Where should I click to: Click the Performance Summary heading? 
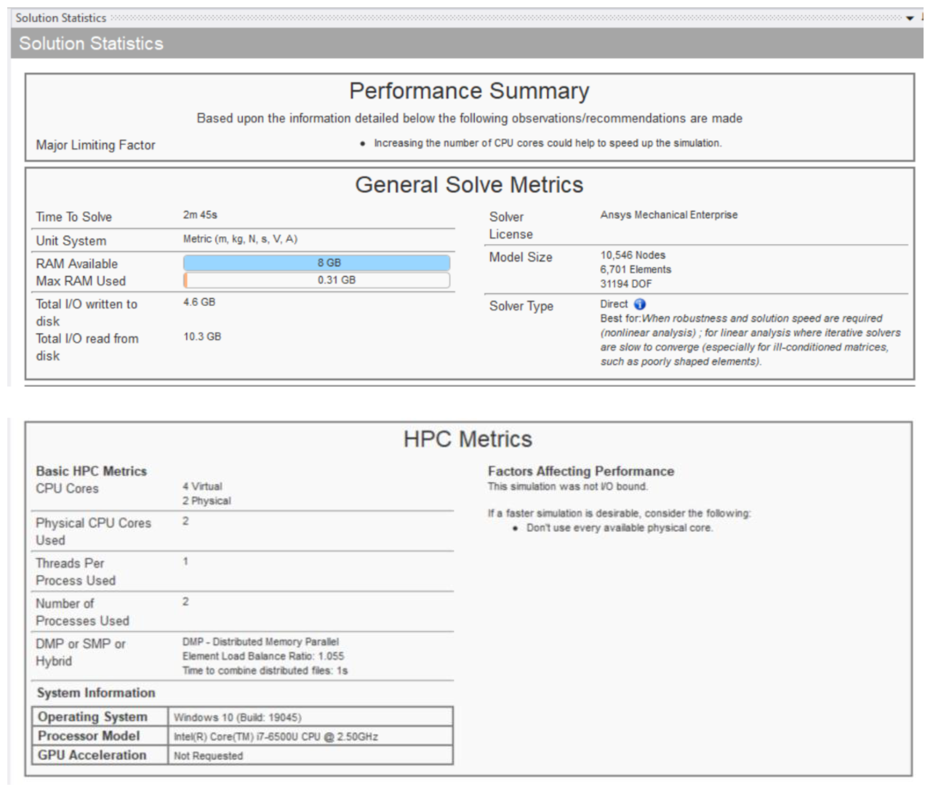[469, 91]
